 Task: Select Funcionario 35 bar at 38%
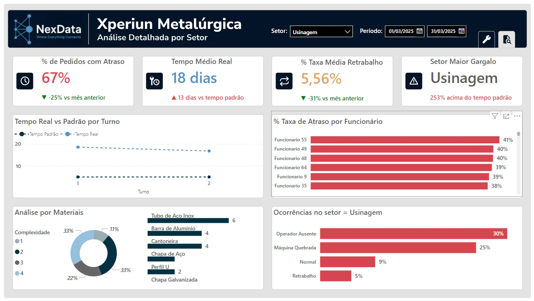[399, 186]
